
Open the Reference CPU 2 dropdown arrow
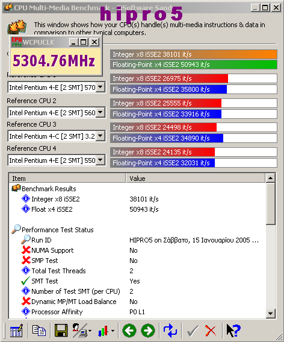(100, 113)
